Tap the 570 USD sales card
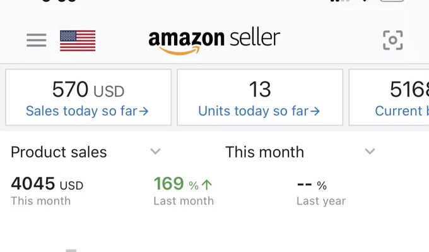 (x=88, y=97)
